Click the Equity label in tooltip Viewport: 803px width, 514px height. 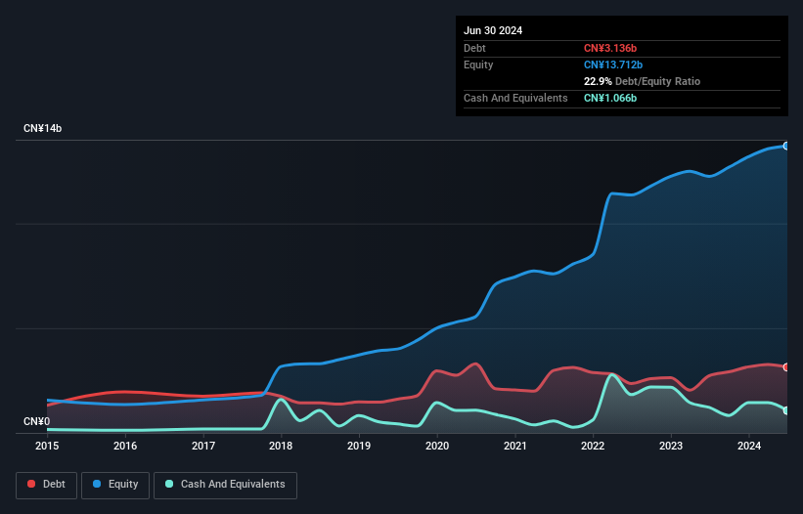coord(478,64)
